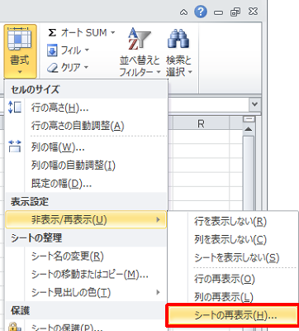The height and width of the screenshot is (331, 299).
Task: Click the 書式 (Format) ribbon button
Action: pos(20,51)
